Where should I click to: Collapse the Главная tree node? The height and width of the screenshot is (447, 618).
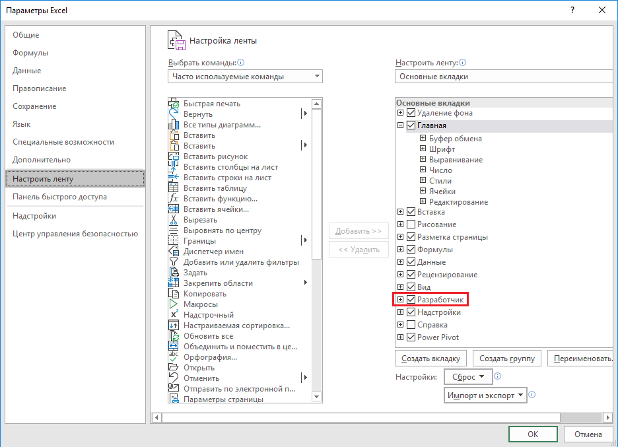click(400, 125)
